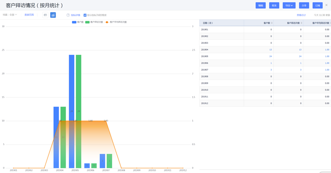Viewport: 331px width, 173px height.
Task: Click the 转发 forward button
Action: [274, 6]
